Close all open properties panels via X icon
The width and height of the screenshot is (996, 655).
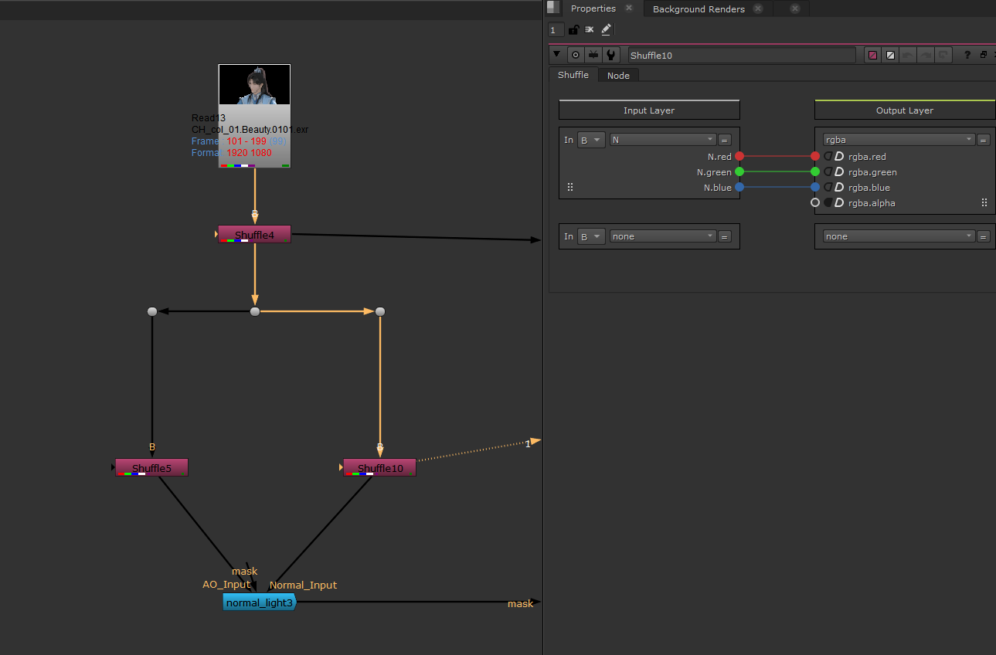click(590, 29)
